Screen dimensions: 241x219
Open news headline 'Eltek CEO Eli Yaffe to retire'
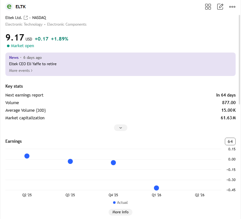coord(33,64)
